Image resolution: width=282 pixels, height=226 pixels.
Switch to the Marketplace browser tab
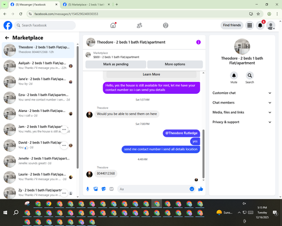[86, 5]
